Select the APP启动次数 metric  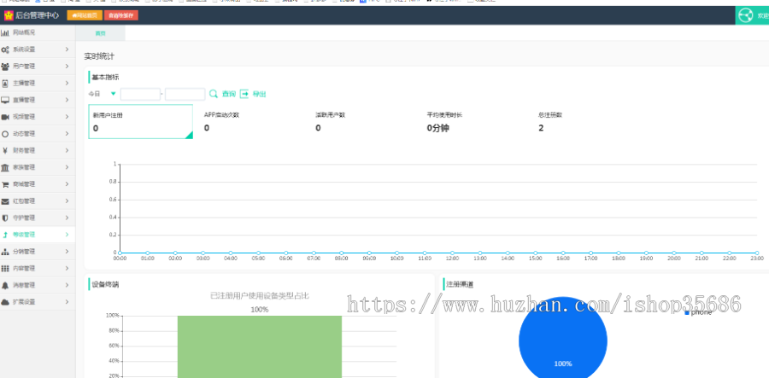pyautogui.click(x=221, y=115)
